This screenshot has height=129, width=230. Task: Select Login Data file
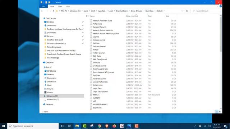[x=97, y=89]
